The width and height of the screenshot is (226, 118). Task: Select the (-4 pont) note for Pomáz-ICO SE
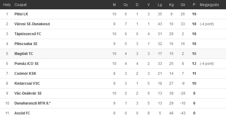207,64
